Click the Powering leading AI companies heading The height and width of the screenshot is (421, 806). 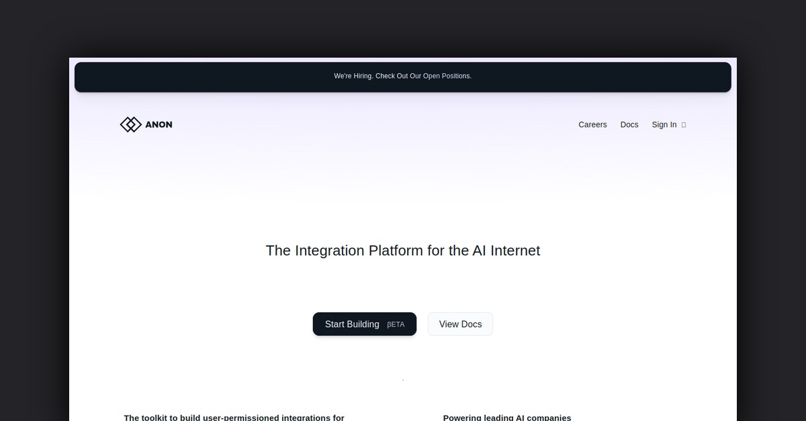click(506, 417)
